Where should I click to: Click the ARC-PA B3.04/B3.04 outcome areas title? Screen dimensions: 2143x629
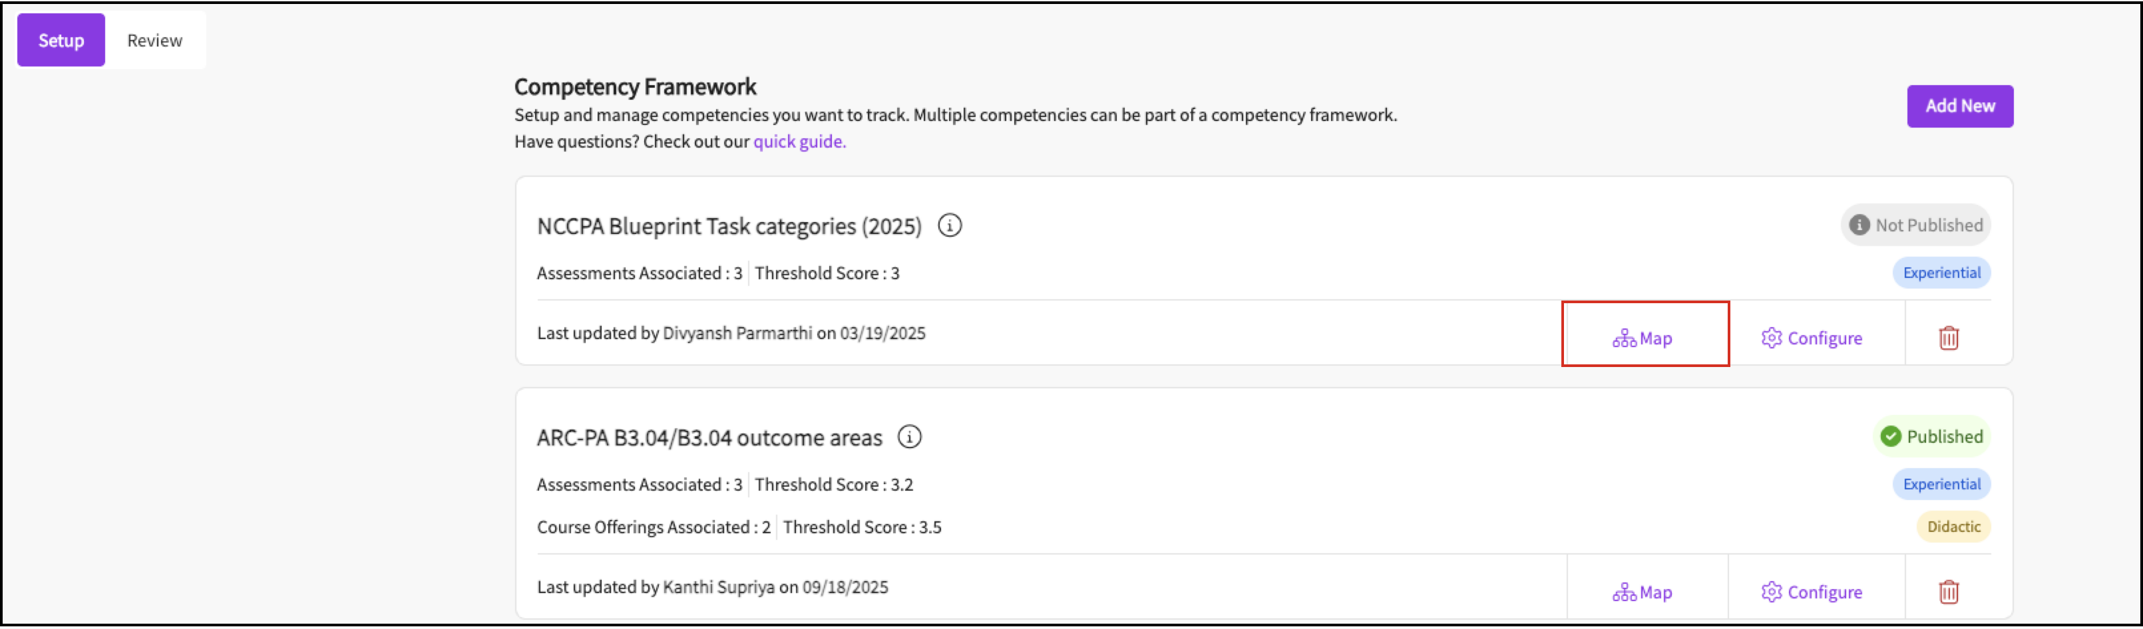tap(709, 438)
